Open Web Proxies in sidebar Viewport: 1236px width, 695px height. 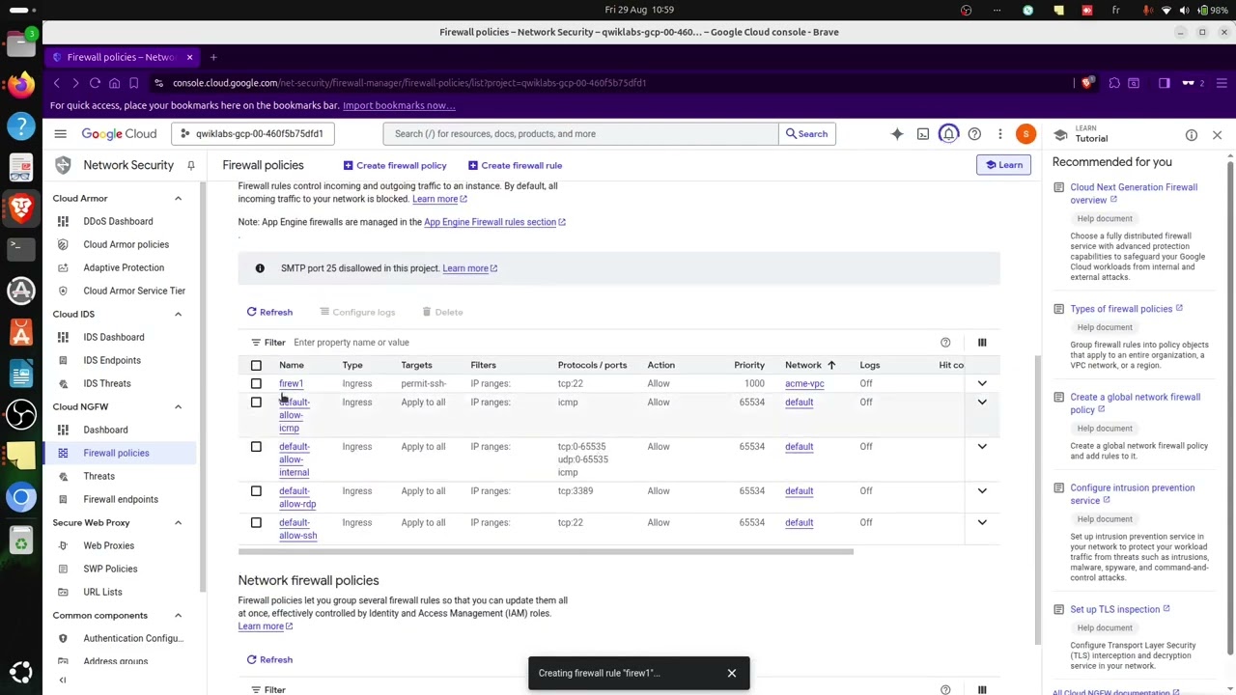(108, 546)
